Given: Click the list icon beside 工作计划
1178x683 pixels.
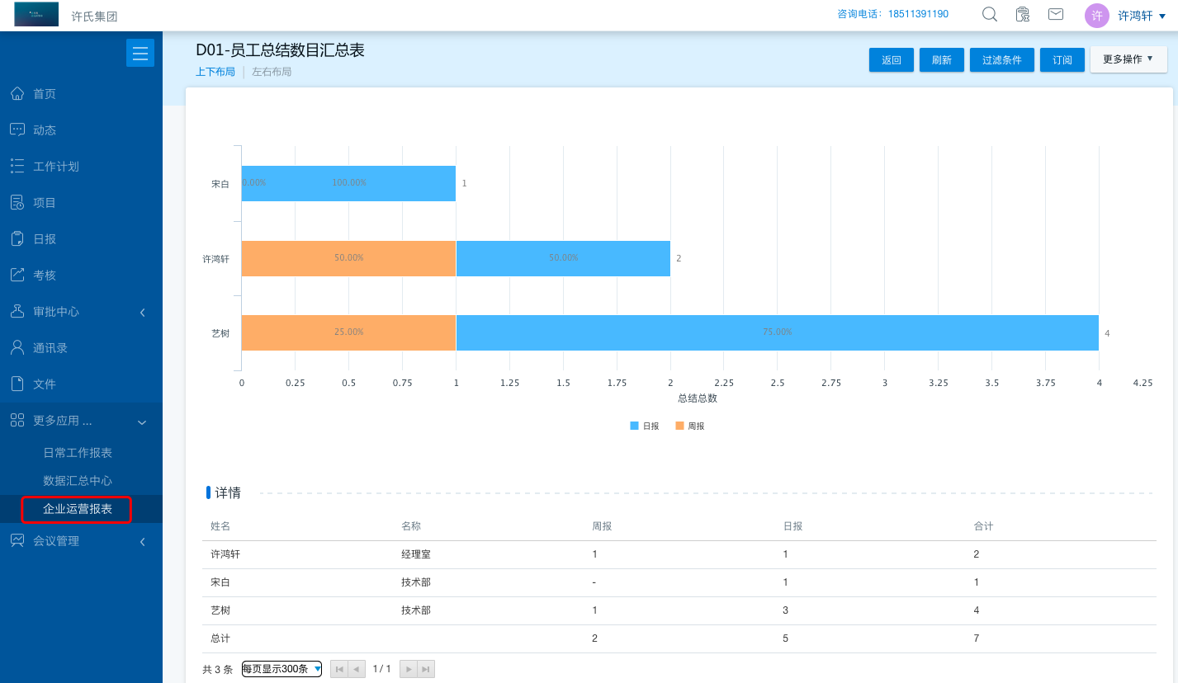Looking at the screenshot, I should pos(17,166).
